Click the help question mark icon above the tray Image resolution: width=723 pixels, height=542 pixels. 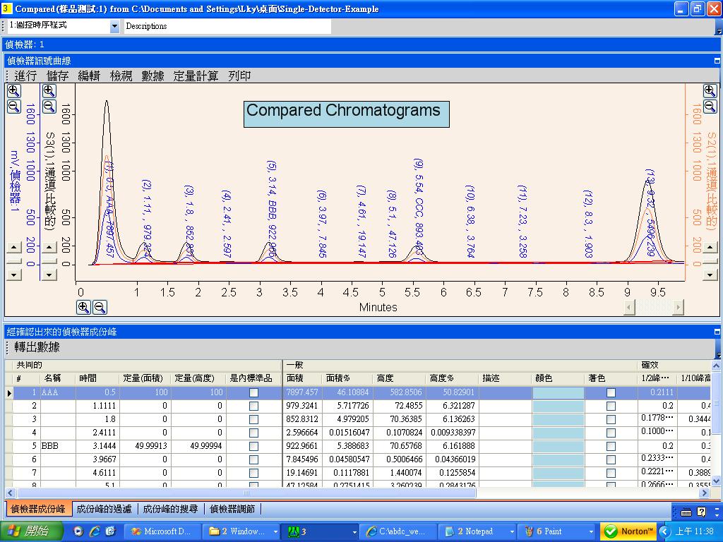click(701, 512)
